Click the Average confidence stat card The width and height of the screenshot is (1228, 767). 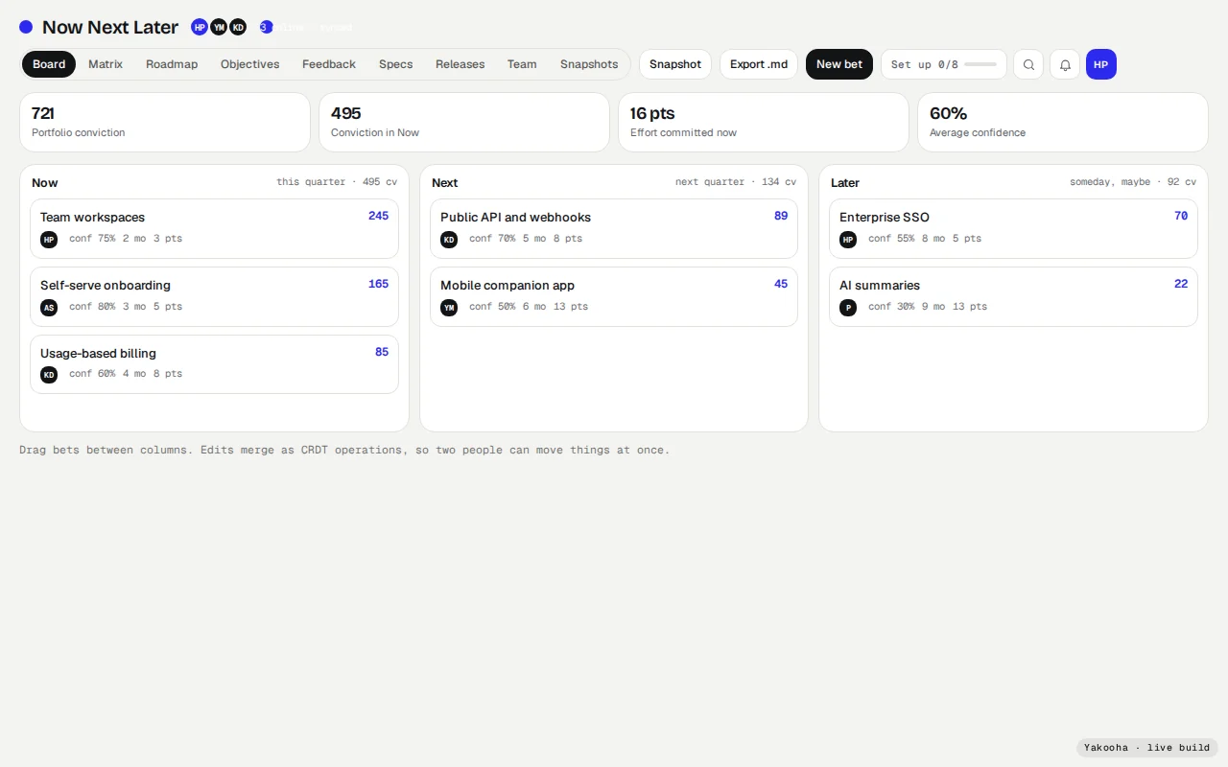(x=1063, y=122)
